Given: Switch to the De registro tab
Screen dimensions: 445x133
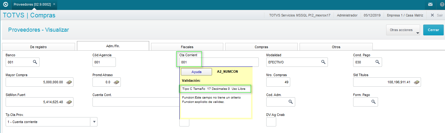Looking at the screenshot, I should (38, 47).
